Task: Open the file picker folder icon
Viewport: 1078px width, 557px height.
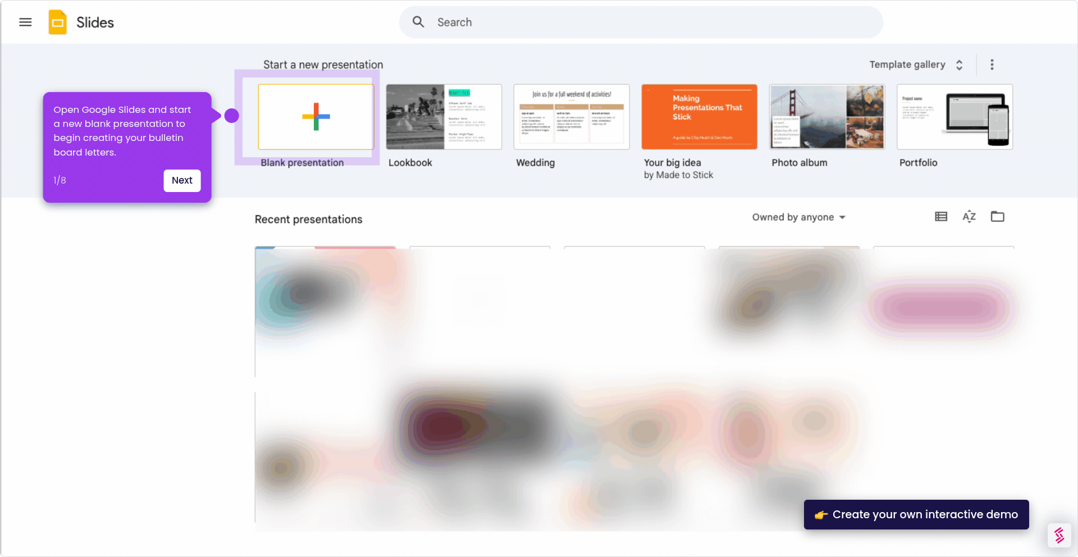Action: click(x=997, y=217)
